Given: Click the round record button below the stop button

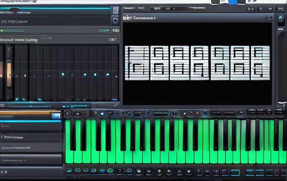Looking at the screenshot, I should 115,21.
